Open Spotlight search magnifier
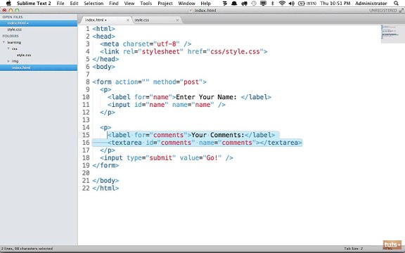This screenshot has height=253, width=405. tap(396, 4)
